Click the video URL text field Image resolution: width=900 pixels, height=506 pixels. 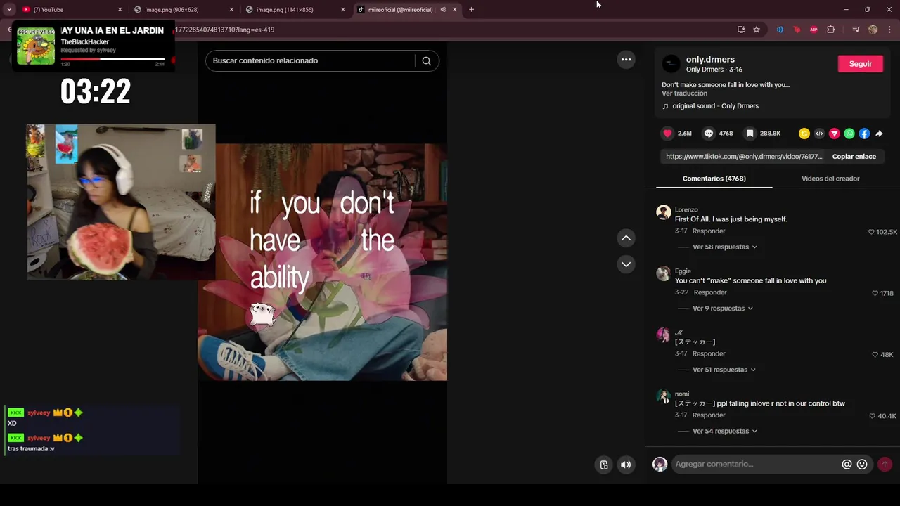coord(744,157)
